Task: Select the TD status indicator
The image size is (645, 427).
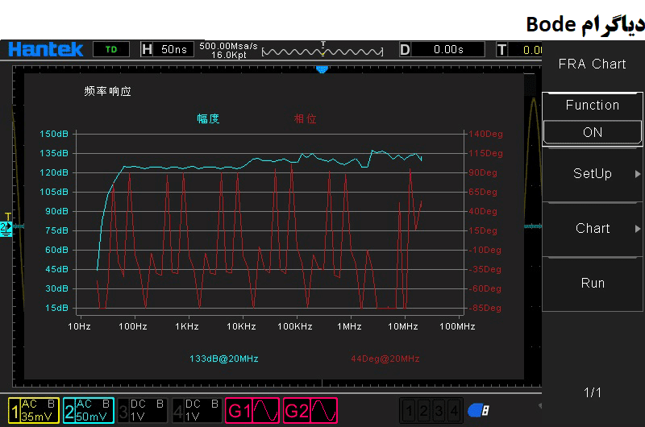Action: tap(111, 49)
